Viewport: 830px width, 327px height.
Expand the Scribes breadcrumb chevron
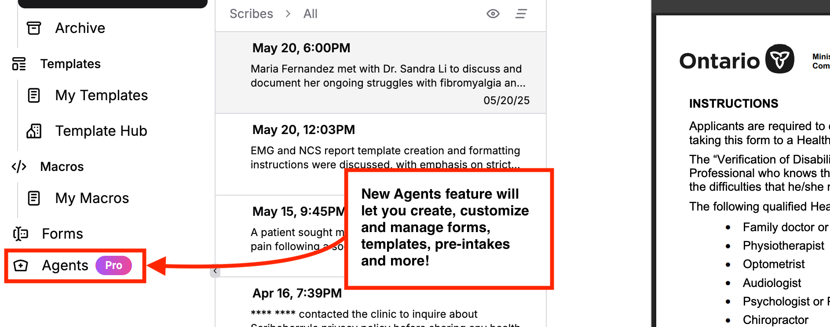pos(288,14)
